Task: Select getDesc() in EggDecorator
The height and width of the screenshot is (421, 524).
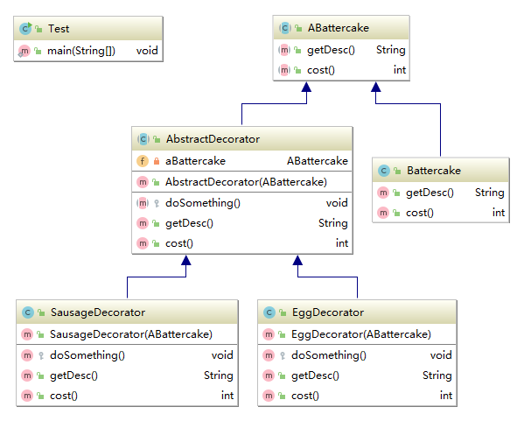Action: 315,375
